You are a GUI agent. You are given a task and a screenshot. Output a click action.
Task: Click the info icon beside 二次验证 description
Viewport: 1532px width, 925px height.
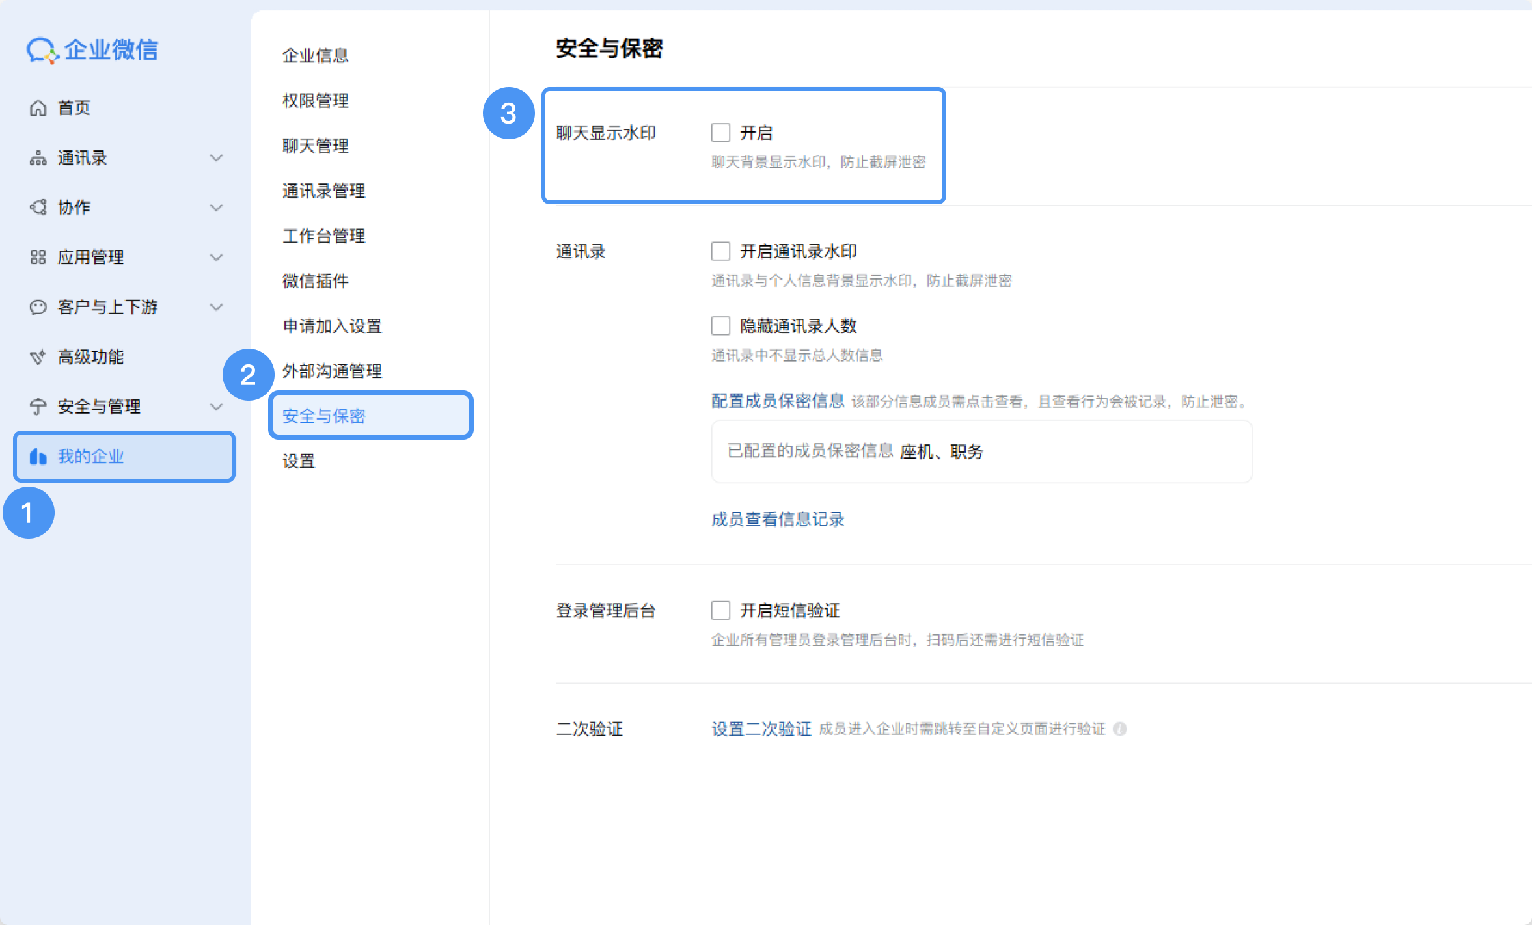[x=1119, y=729]
